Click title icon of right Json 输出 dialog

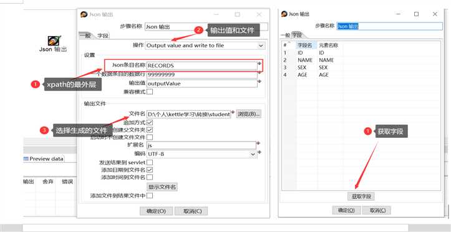(284, 14)
